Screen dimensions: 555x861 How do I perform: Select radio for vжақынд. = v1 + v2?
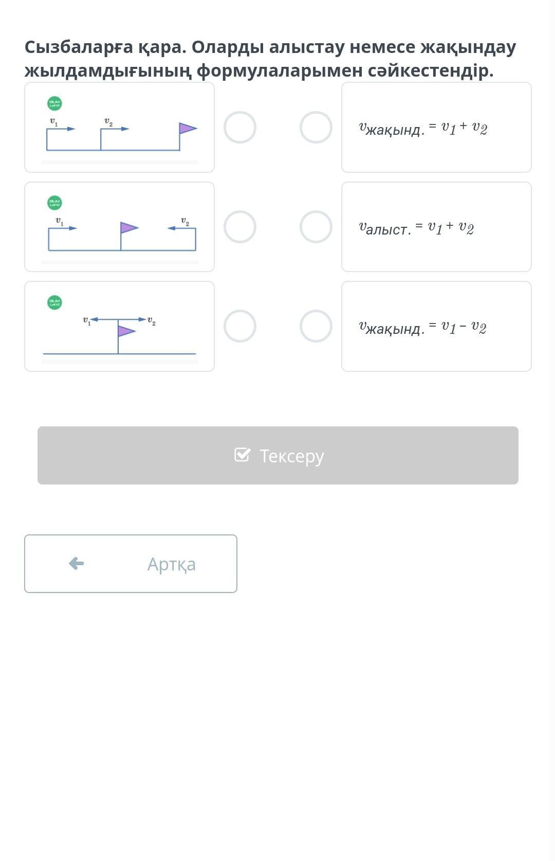click(x=316, y=127)
